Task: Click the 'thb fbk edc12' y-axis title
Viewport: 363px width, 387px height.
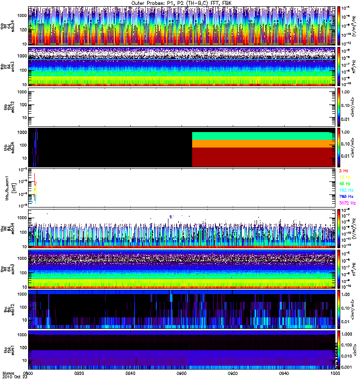Action: click(x=9, y=107)
